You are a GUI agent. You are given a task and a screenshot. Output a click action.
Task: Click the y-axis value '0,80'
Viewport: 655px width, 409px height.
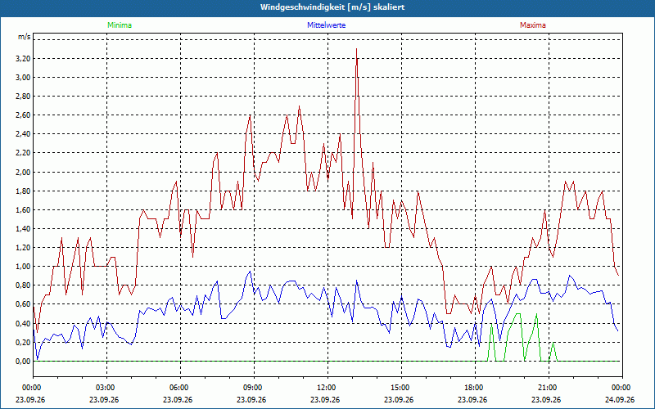point(23,285)
